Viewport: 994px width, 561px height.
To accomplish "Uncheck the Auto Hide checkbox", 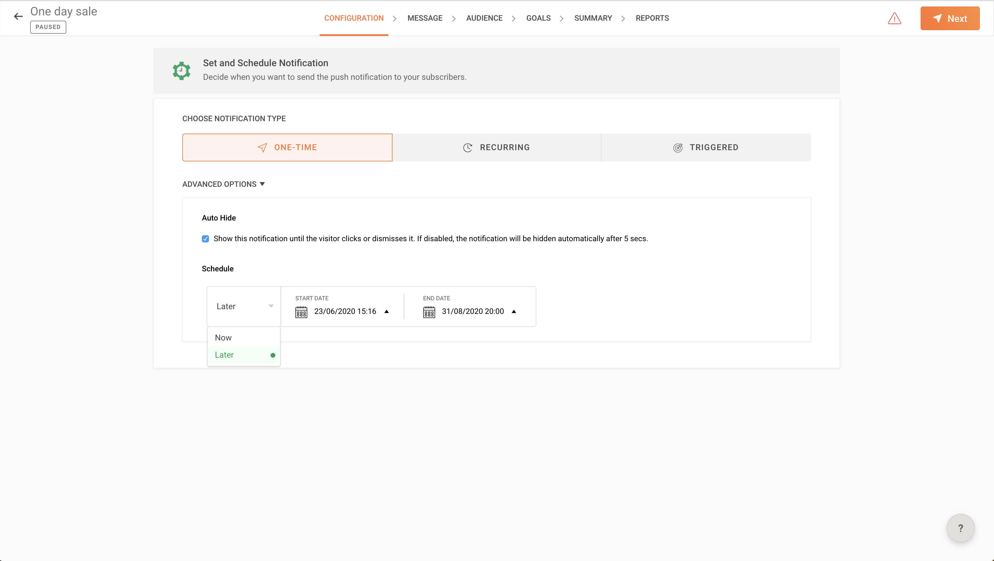I will pos(205,239).
